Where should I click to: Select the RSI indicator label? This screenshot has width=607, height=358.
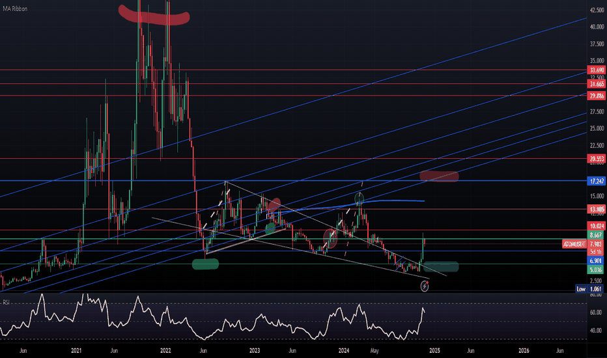[6, 302]
